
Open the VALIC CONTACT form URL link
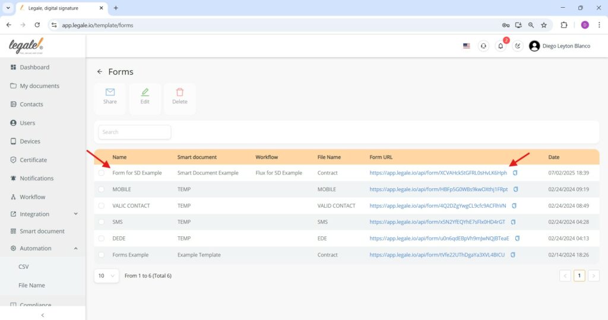[x=438, y=205]
